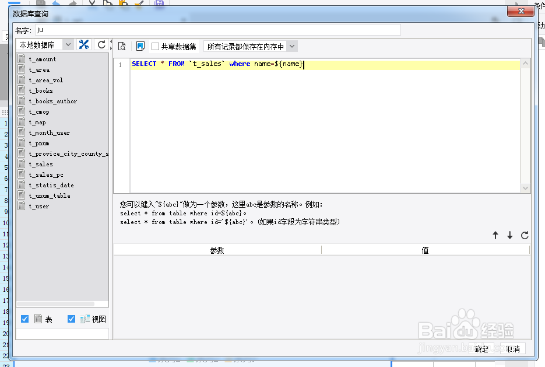Click the refresh icon above the parameter table

(x=524, y=235)
